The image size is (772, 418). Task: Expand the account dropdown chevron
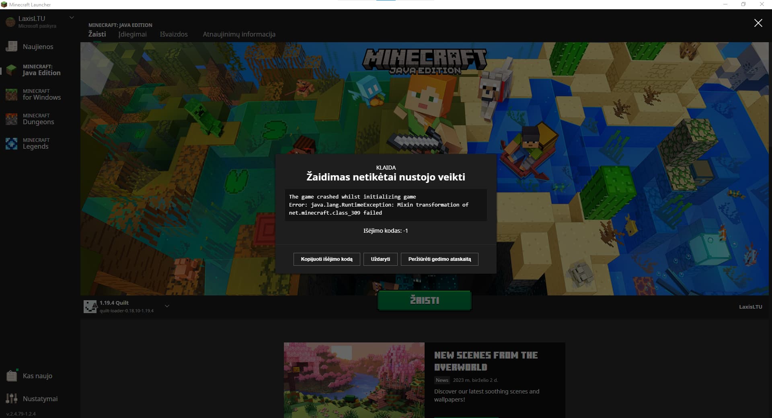[72, 18]
